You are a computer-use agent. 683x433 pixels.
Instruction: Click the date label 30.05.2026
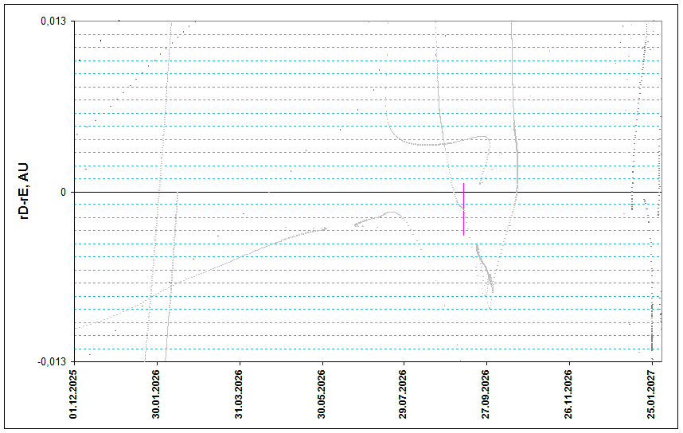coord(322,394)
